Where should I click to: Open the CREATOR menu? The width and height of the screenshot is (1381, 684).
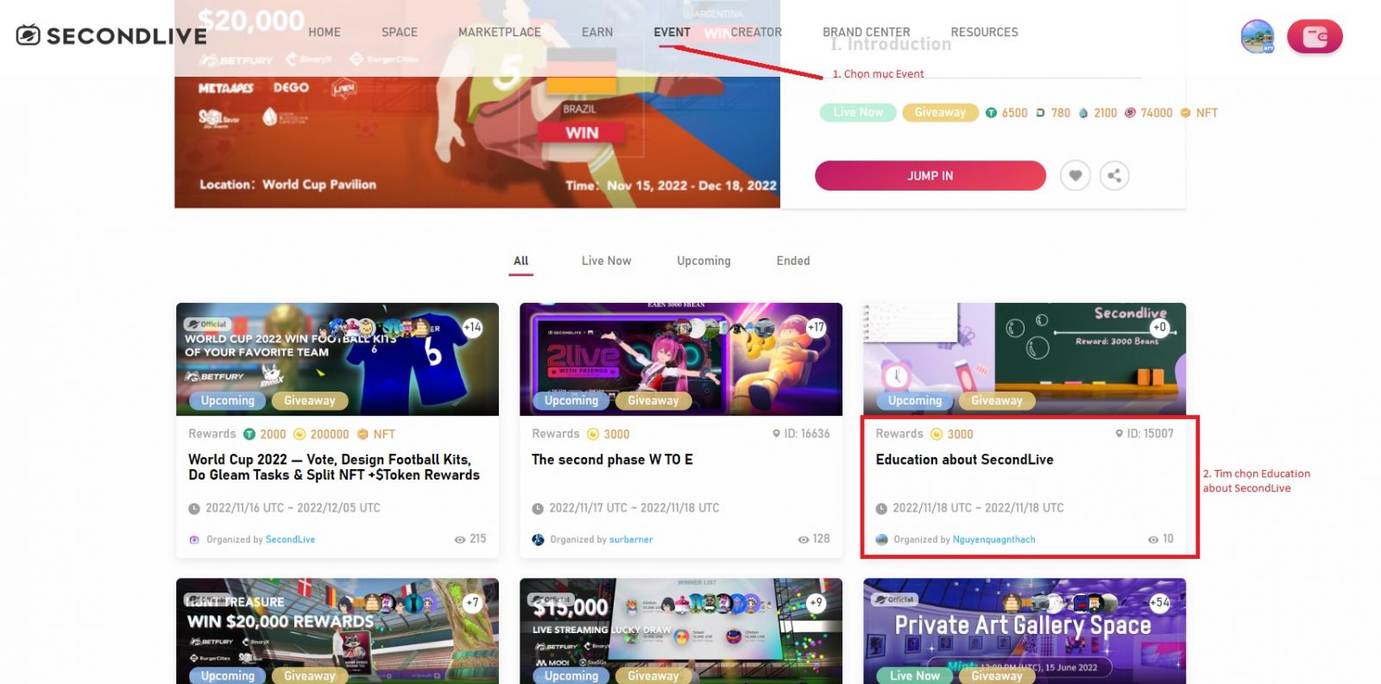[756, 32]
